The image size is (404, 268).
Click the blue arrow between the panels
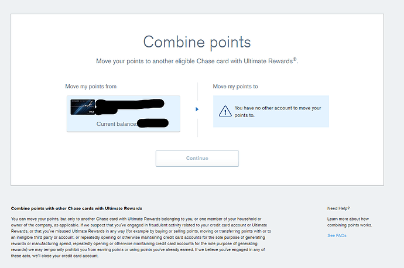(x=197, y=109)
